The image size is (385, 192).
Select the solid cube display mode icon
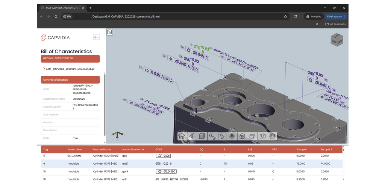pos(202,136)
